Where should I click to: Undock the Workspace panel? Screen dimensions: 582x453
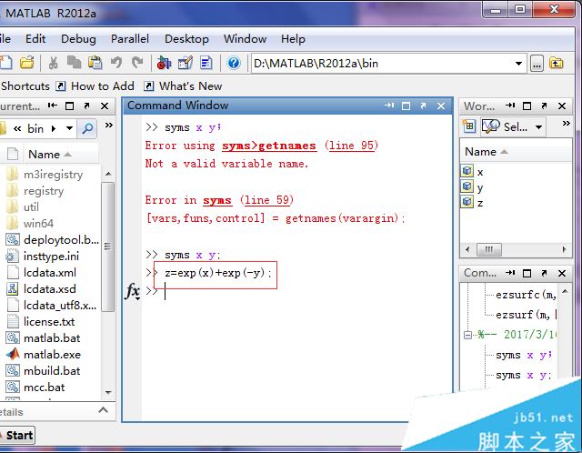(544, 106)
